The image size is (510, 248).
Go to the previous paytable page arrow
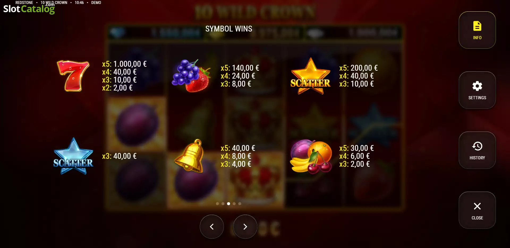212,227
